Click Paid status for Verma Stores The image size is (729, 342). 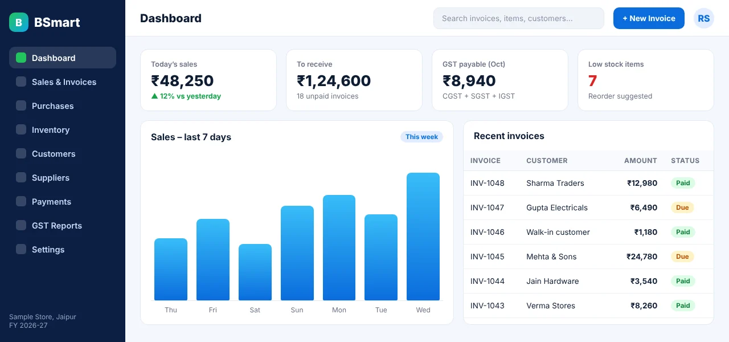(683, 306)
